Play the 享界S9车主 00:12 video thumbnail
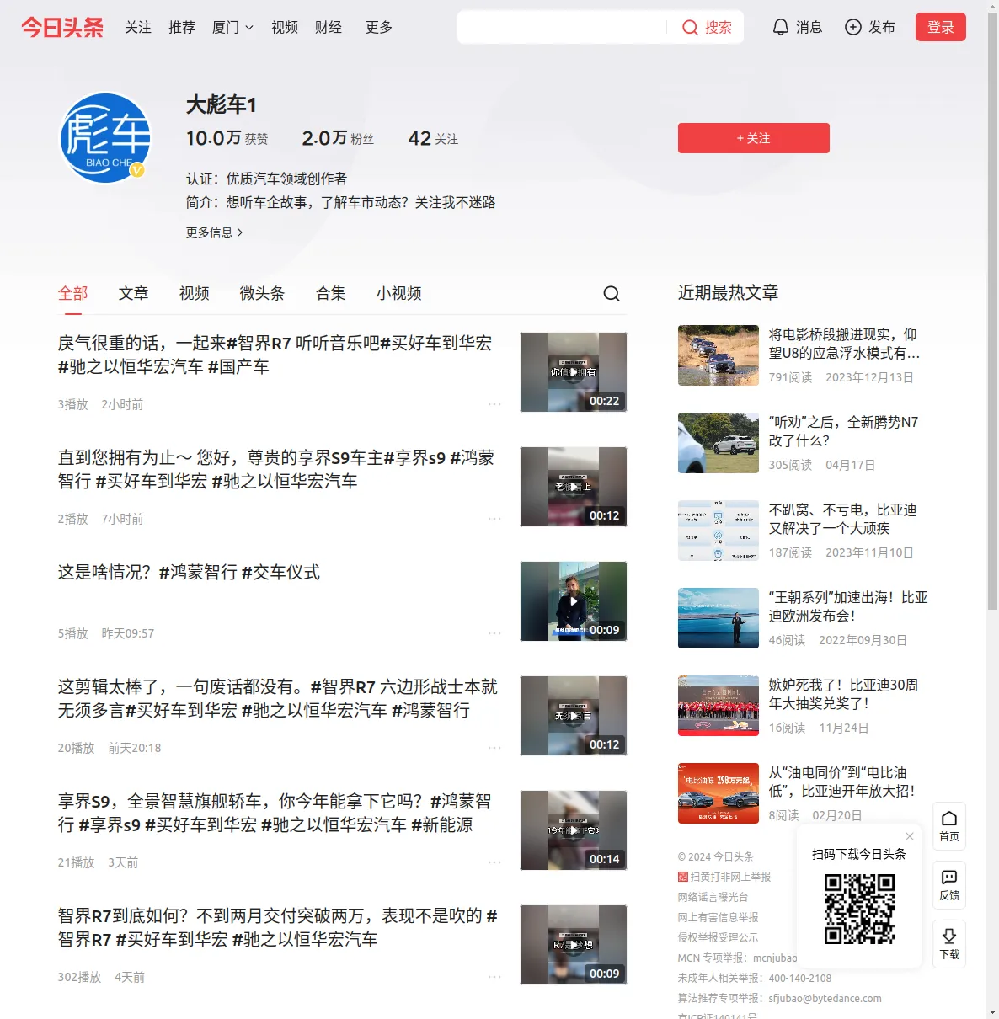 coord(574,487)
